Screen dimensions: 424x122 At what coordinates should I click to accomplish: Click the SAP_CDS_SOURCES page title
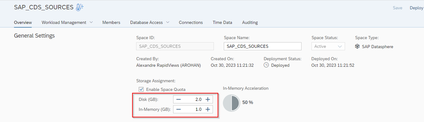coord(44,7)
